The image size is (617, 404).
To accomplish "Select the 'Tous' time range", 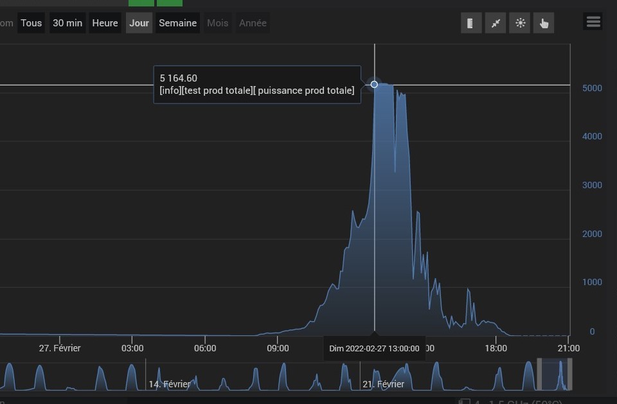I will [x=31, y=23].
